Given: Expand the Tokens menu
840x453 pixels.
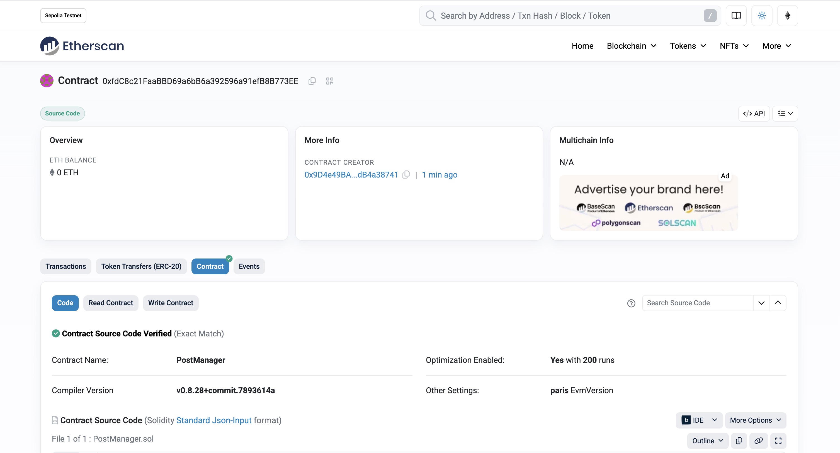Looking at the screenshot, I should [x=688, y=46].
